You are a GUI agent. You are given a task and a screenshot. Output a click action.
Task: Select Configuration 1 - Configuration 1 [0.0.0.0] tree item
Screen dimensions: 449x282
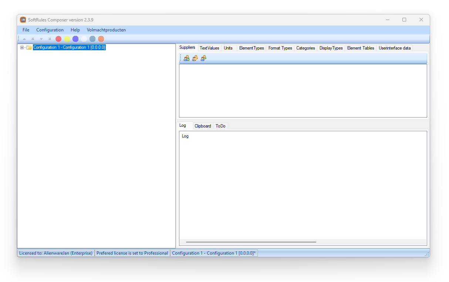click(70, 47)
